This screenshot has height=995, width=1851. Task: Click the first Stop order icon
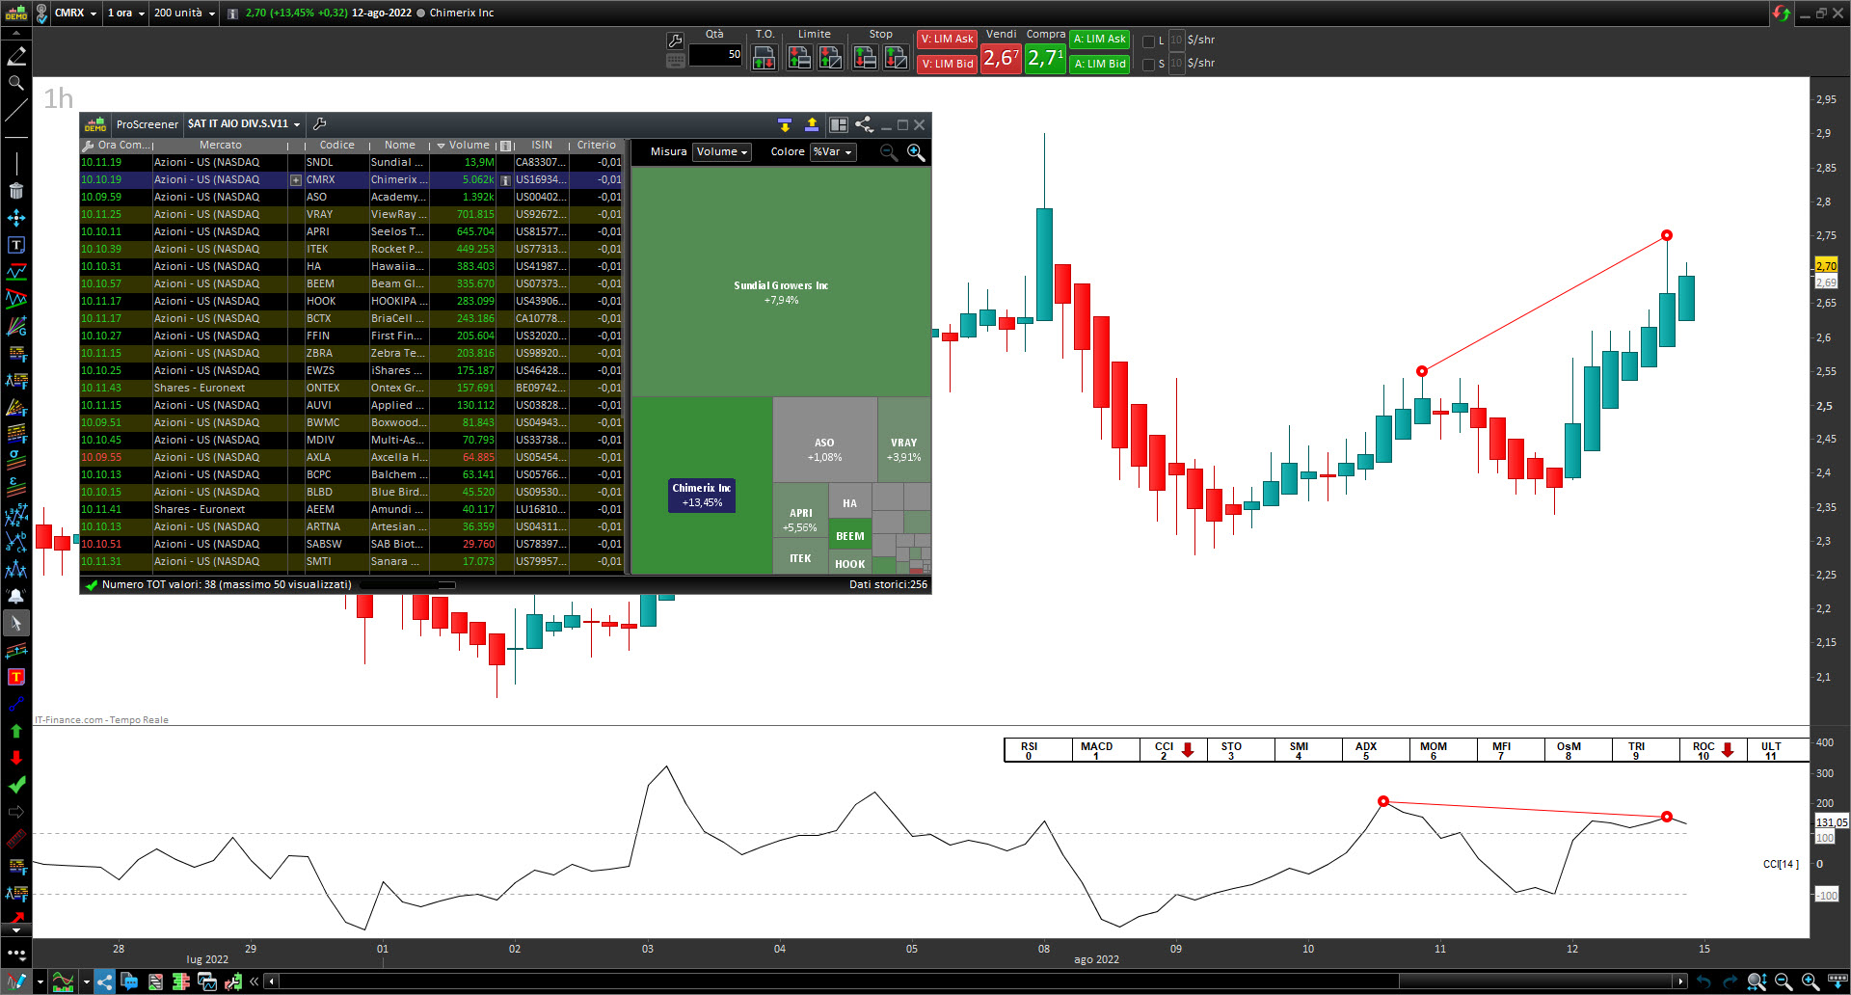pos(865,58)
